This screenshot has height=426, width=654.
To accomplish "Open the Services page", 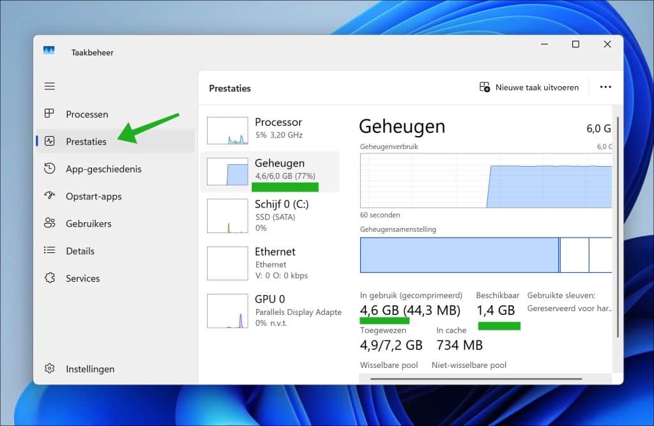I will coord(115,278).
